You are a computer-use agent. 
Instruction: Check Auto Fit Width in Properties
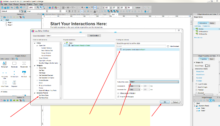(196, 84)
